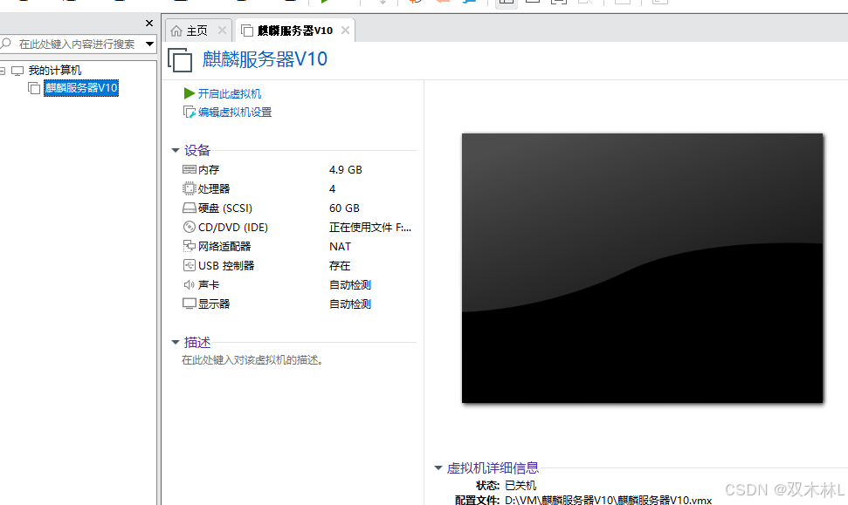Click the processor (处理器) chip icon
This screenshot has height=505, width=848.
pos(190,188)
